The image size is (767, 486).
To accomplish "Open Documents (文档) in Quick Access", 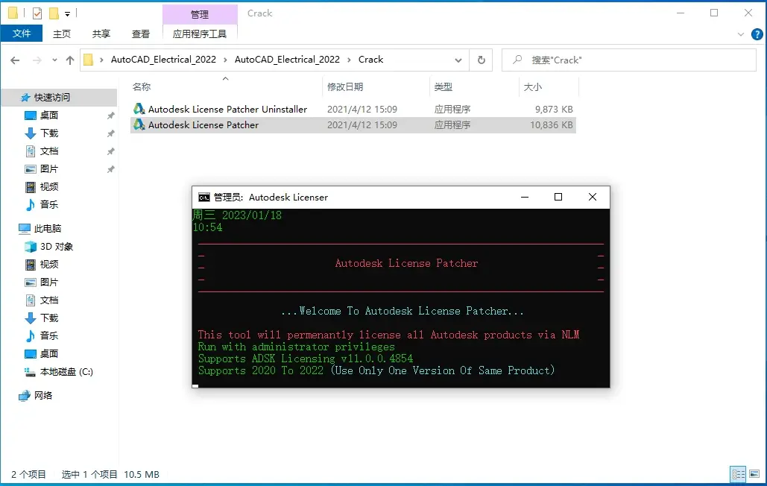I will [49, 151].
